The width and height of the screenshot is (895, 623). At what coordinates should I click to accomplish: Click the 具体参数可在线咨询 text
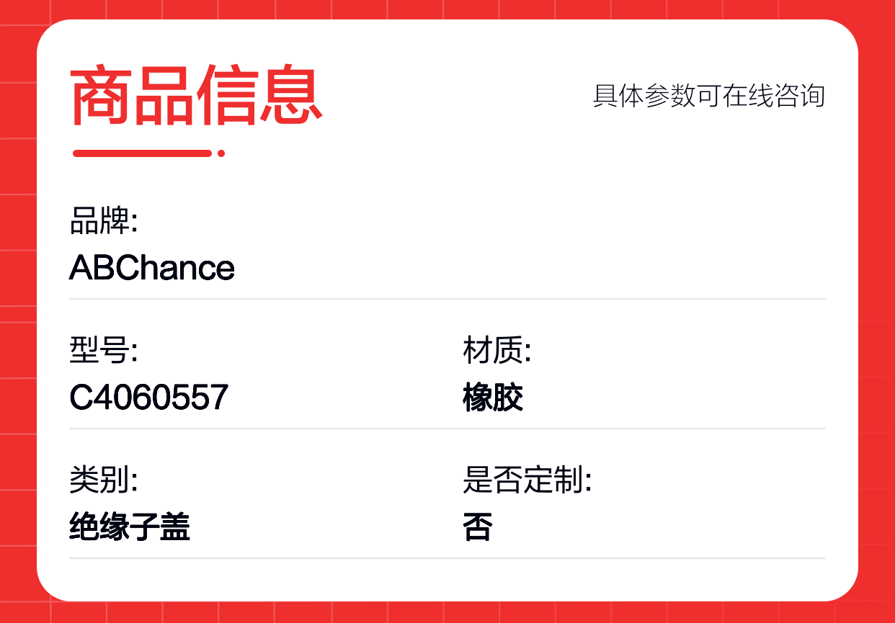(x=708, y=96)
